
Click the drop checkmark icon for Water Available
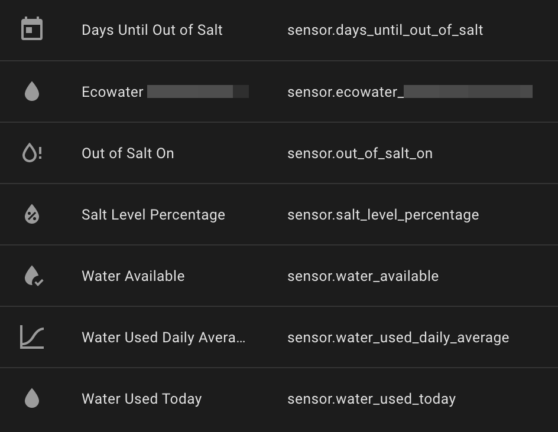pyautogui.click(x=34, y=276)
